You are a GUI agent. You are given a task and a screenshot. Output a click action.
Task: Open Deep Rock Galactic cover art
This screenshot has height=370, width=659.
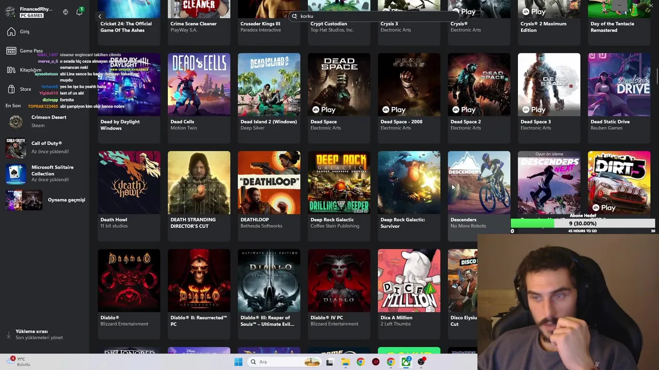point(339,182)
